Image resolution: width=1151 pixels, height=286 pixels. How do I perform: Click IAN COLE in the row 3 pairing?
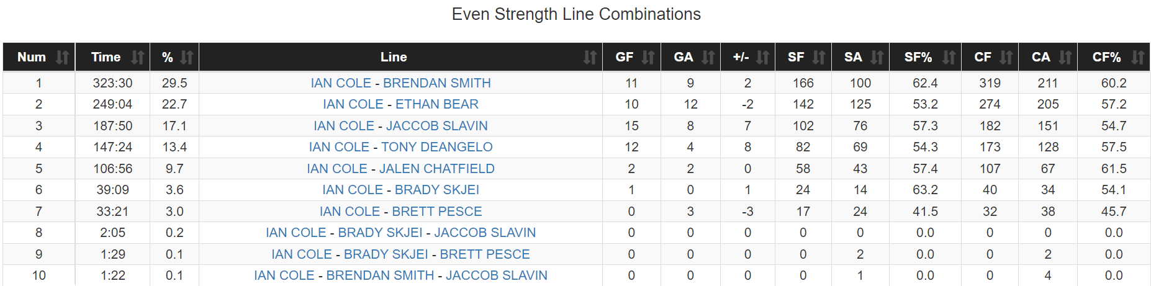(x=344, y=126)
